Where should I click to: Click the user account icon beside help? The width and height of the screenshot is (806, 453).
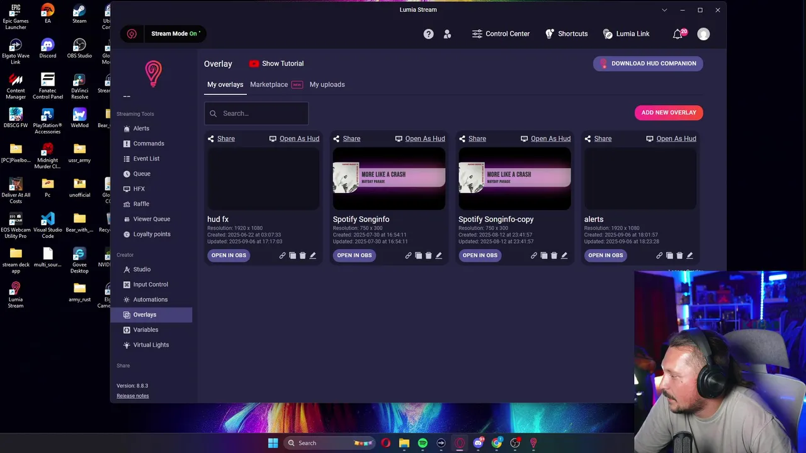coord(447,34)
